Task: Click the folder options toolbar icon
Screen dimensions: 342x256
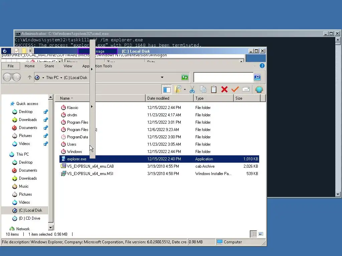Action: click(x=178, y=89)
